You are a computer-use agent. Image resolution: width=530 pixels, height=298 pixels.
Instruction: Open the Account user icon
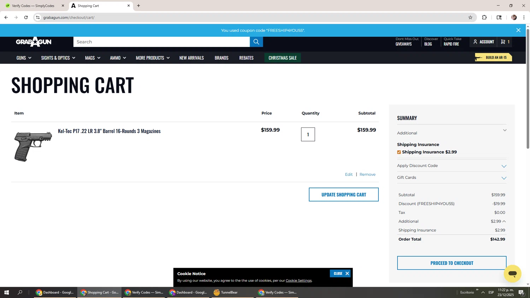(483, 42)
